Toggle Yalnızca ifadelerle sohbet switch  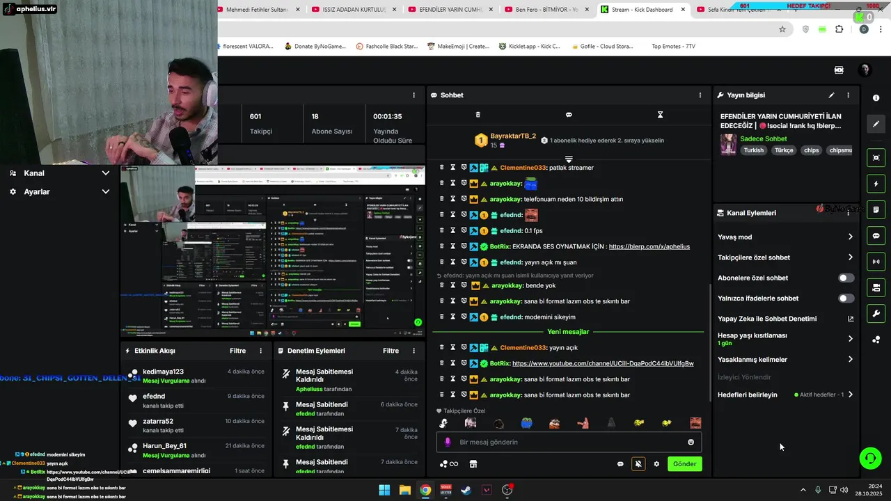click(x=846, y=299)
